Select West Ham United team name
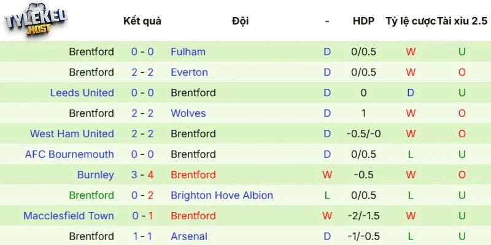Image resolution: width=491 pixels, height=245 pixels. click(x=72, y=134)
